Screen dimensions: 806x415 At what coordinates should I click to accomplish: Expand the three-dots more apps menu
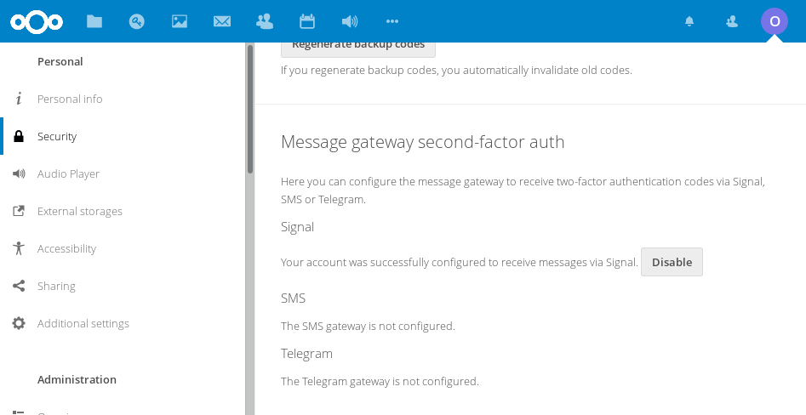coord(392,21)
